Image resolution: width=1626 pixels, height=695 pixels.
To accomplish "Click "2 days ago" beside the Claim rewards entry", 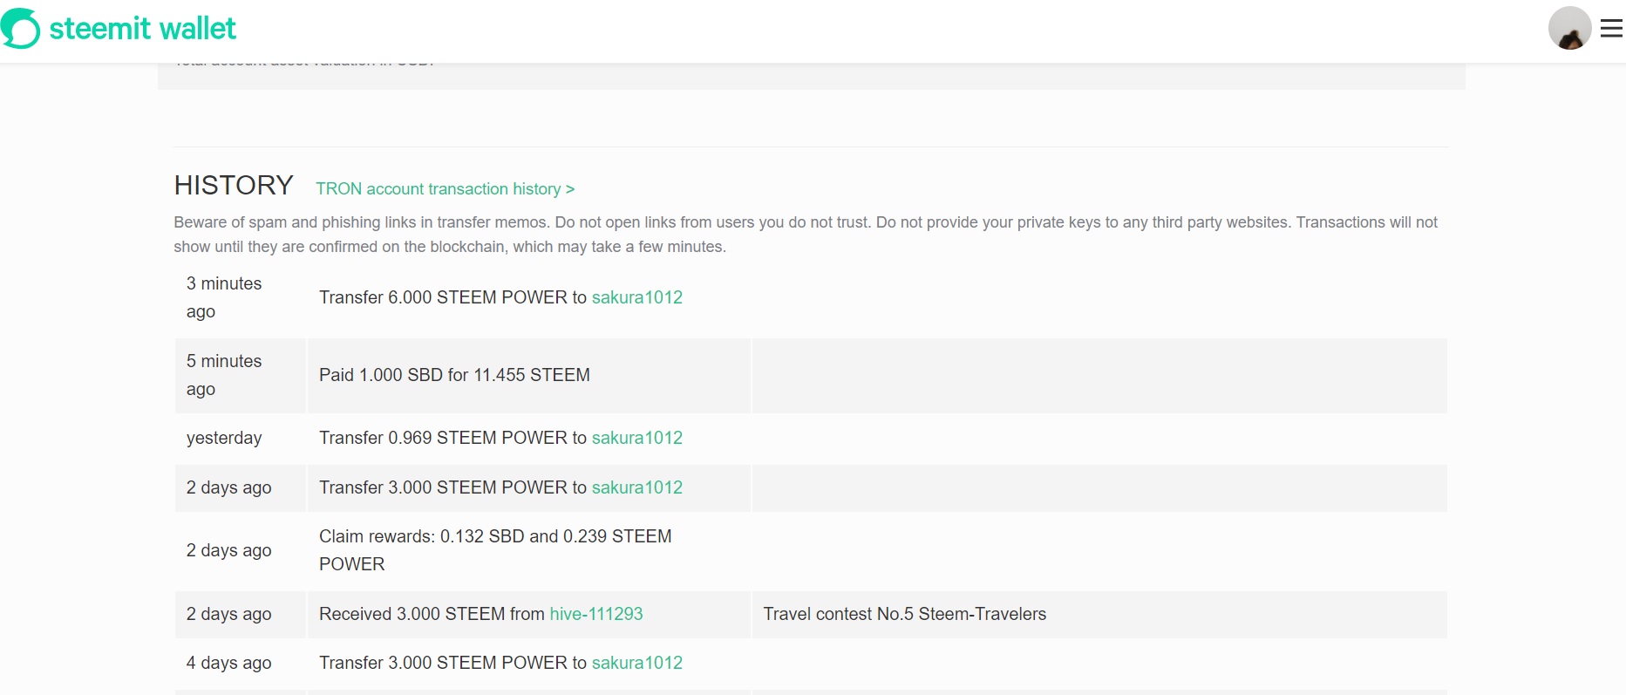I will pyautogui.click(x=229, y=550).
